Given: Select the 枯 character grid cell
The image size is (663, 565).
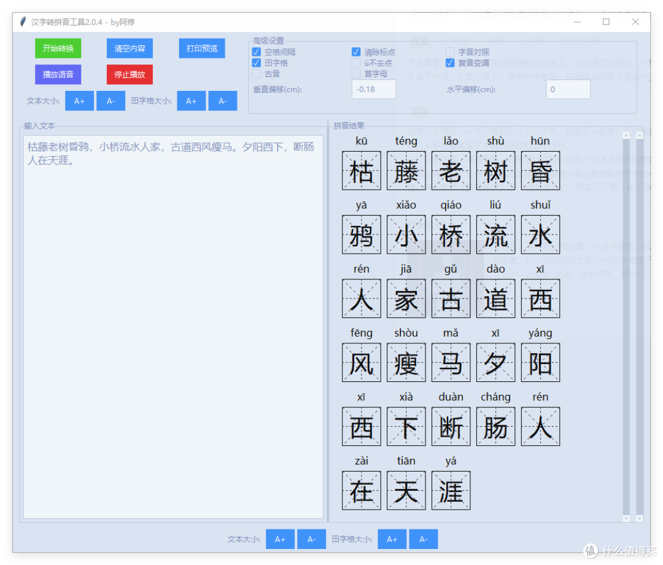Looking at the screenshot, I should tap(362, 171).
